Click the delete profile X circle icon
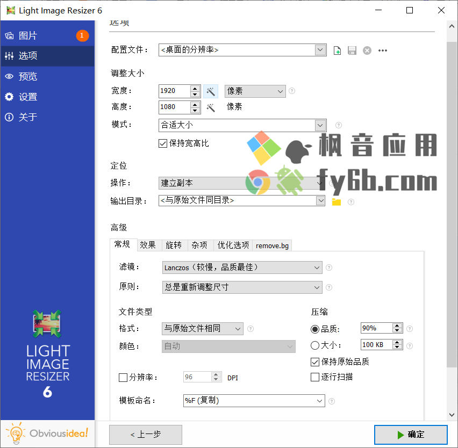Screen dimensions: 458x448 tap(367, 50)
